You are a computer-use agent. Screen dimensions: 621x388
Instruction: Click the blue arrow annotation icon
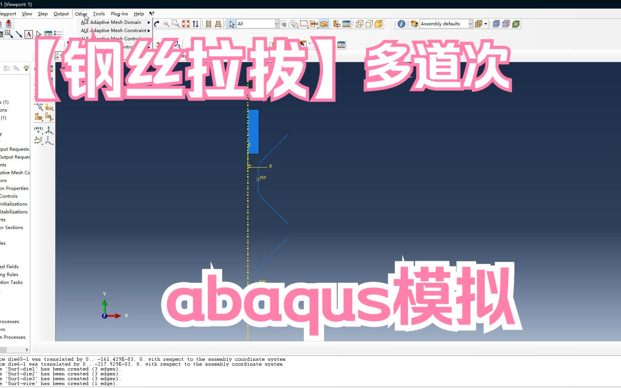19,34
